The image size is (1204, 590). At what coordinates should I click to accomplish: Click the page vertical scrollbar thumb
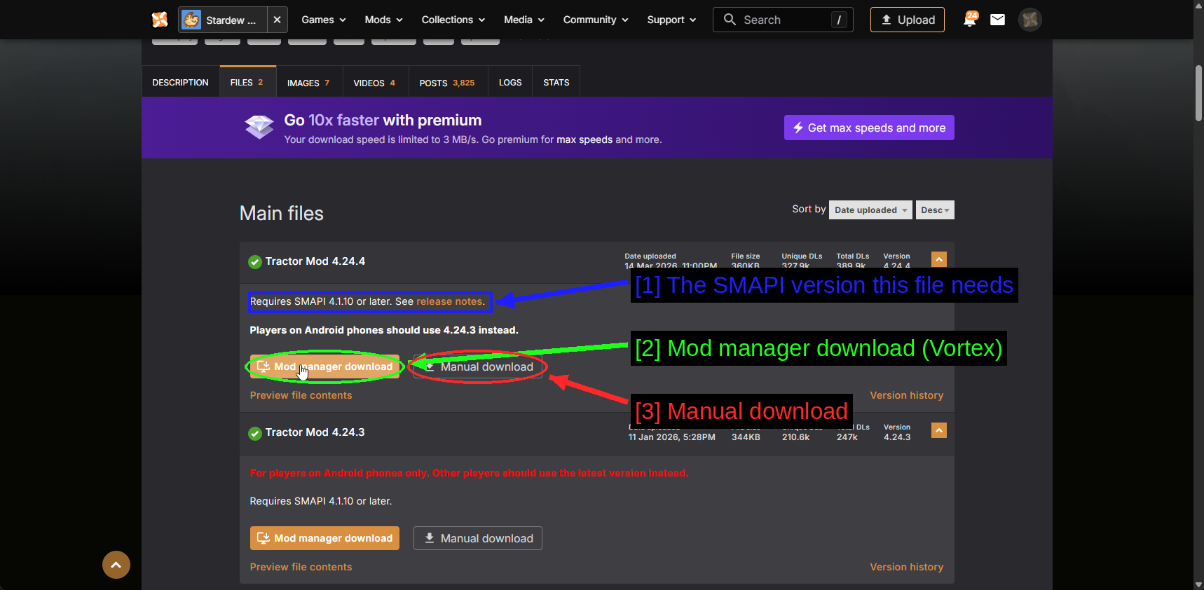1198,93
